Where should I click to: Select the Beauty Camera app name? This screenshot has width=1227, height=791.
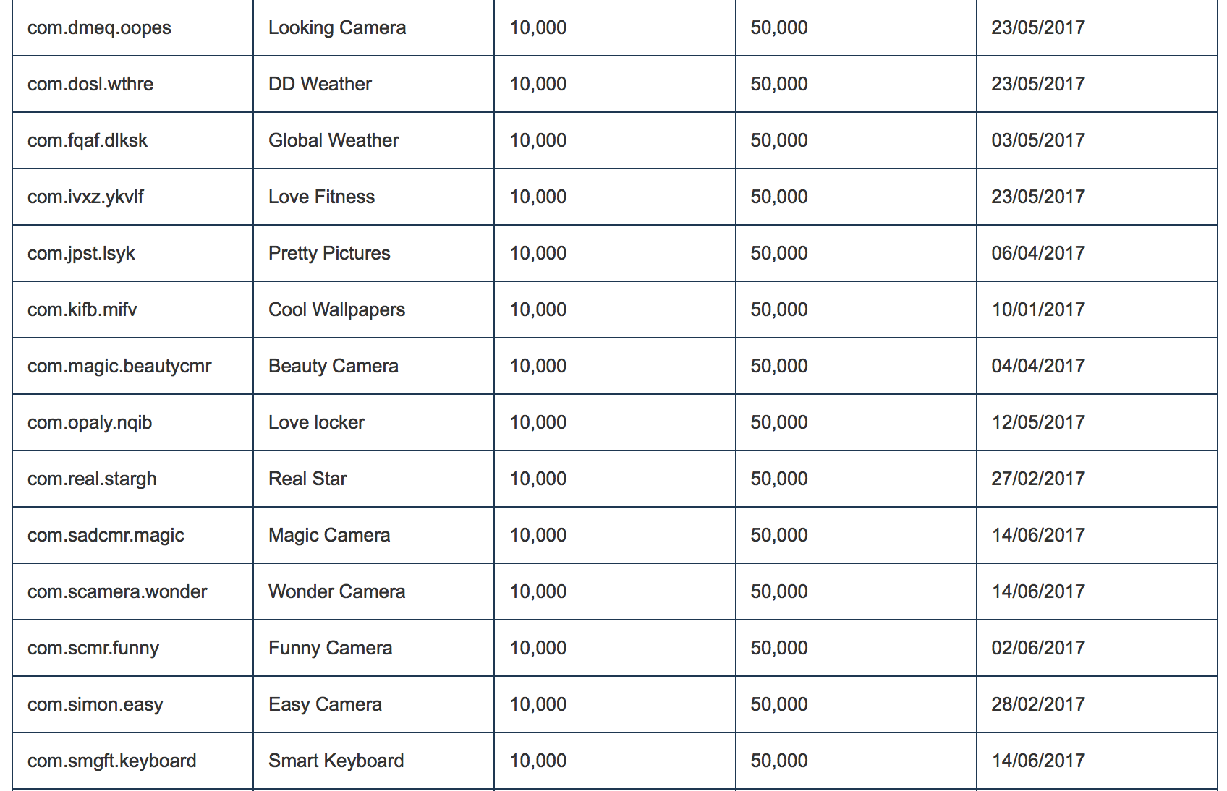(x=333, y=367)
